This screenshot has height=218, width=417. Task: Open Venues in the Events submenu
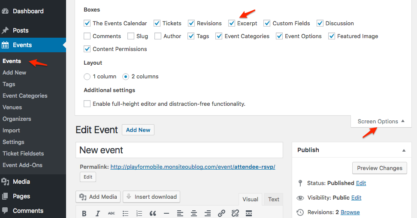pyautogui.click(x=12, y=107)
